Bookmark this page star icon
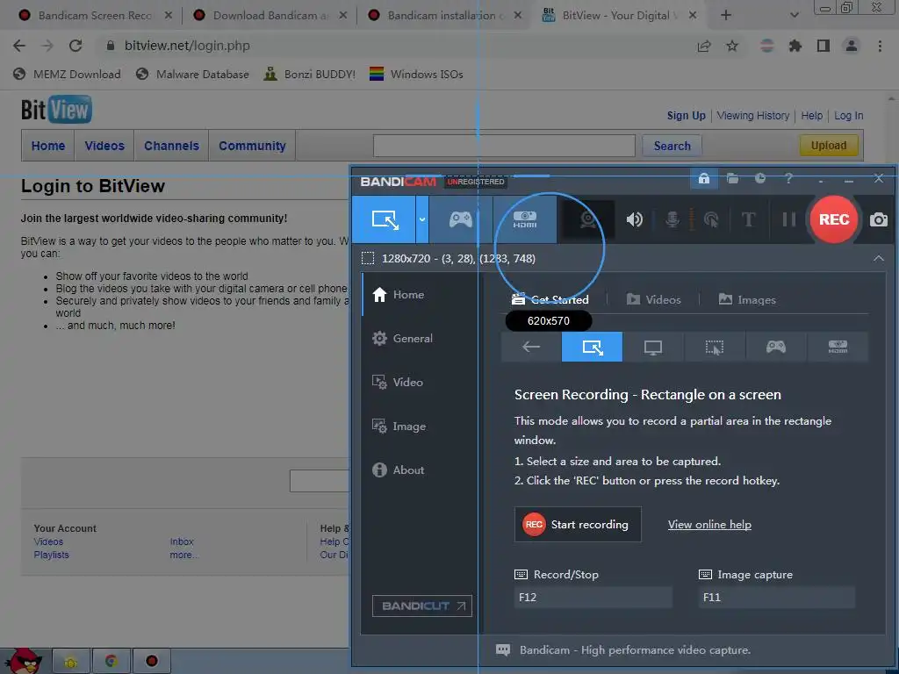The width and height of the screenshot is (899, 674). coord(732,46)
